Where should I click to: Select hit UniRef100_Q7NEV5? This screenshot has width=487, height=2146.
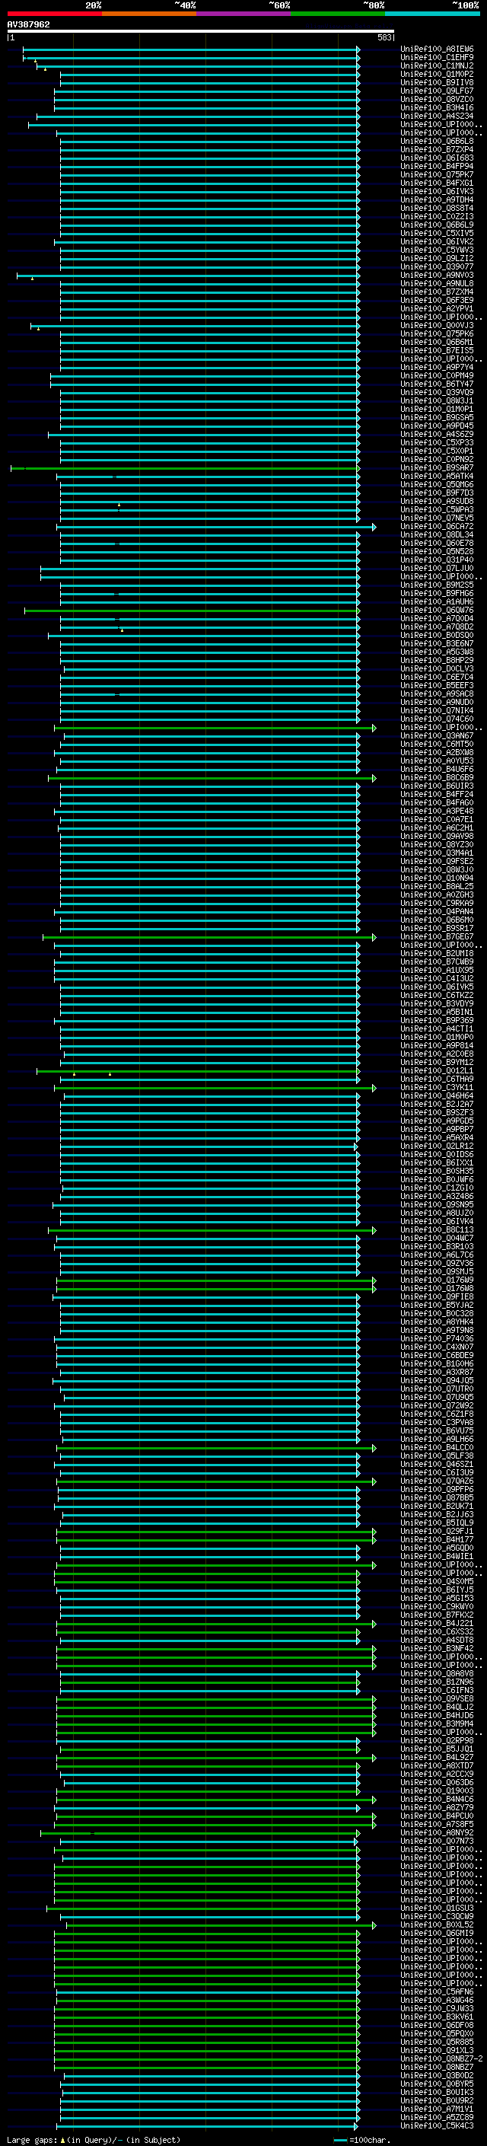437,518
